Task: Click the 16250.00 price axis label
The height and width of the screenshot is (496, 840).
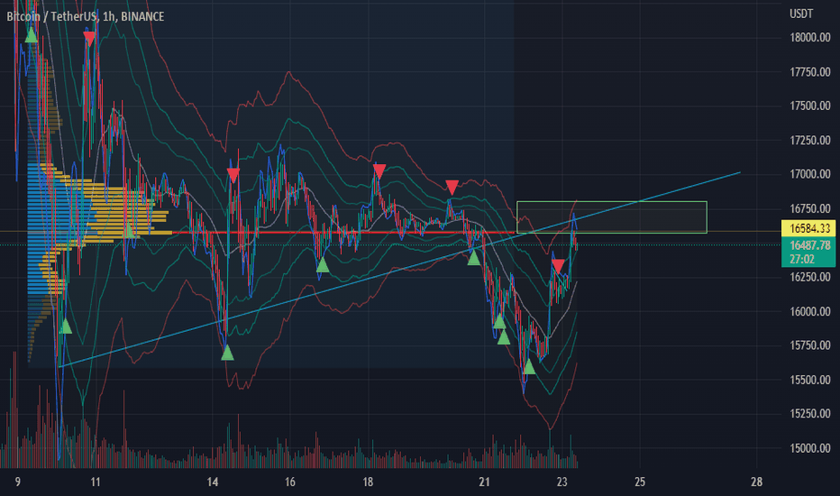Action: [810, 277]
